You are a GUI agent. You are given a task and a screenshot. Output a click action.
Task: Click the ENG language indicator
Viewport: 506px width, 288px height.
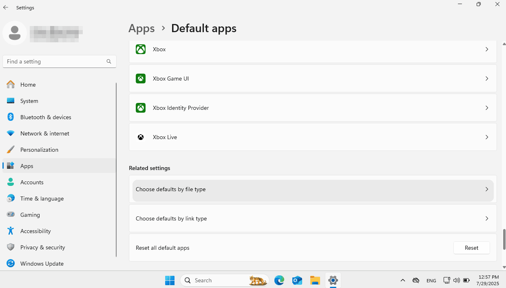431,281
